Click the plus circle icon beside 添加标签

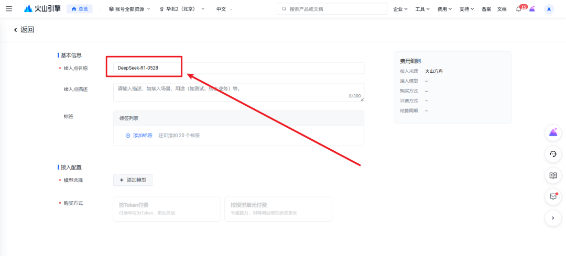(x=128, y=136)
